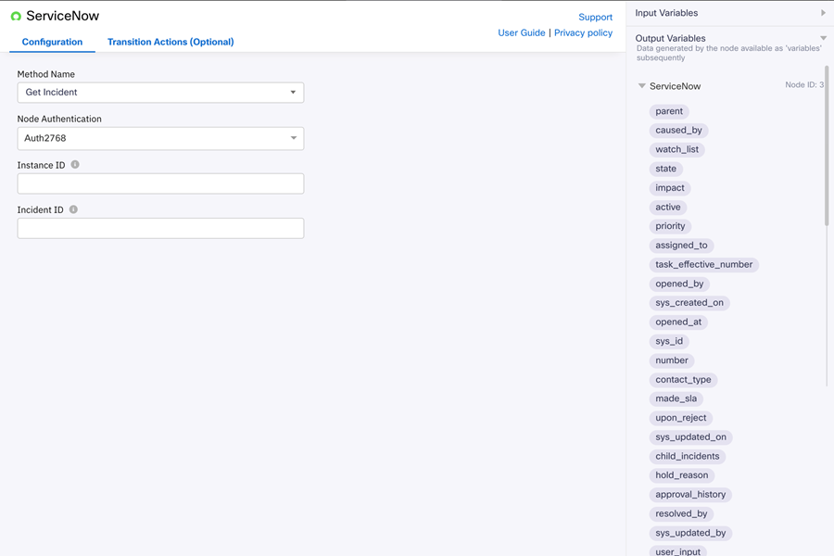This screenshot has height=556, width=834.
Task: Click the Node Authentication label
Action: click(x=59, y=119)
